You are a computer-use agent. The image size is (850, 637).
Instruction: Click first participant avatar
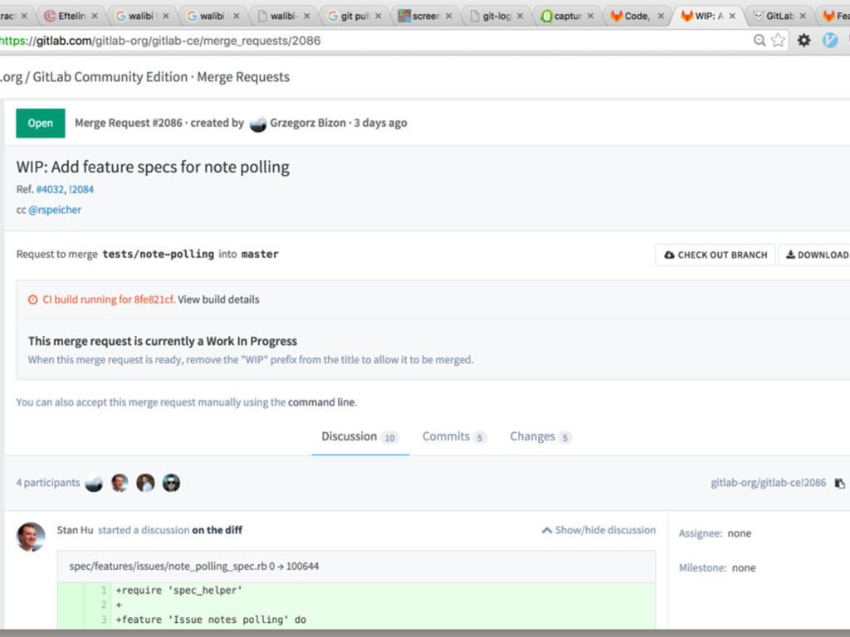point(94,483)
